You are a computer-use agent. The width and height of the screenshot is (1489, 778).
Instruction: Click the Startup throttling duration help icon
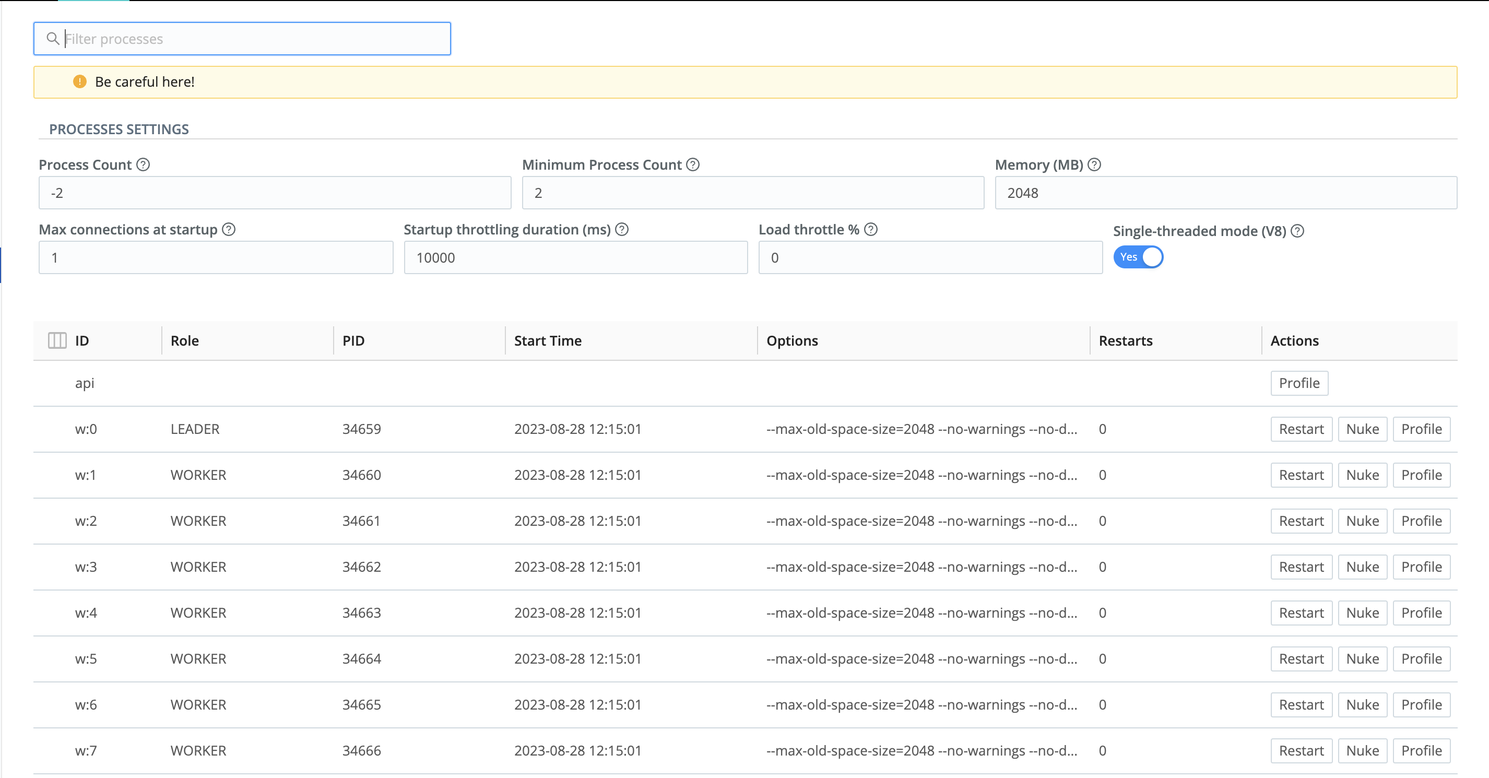[x=621, y=229]
